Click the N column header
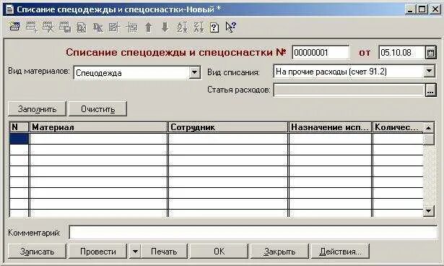 coord(19,127)
